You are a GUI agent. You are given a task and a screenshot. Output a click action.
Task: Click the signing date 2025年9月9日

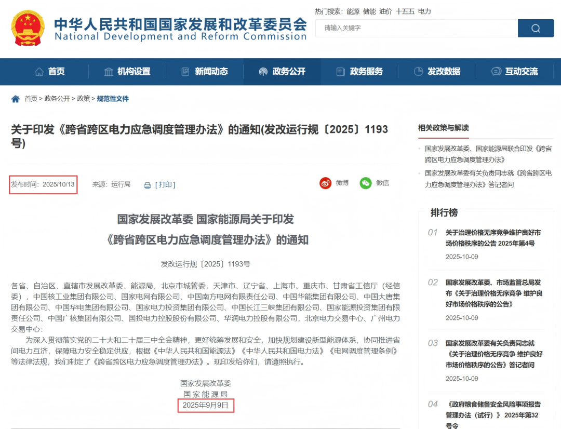[x=205, y=406]
